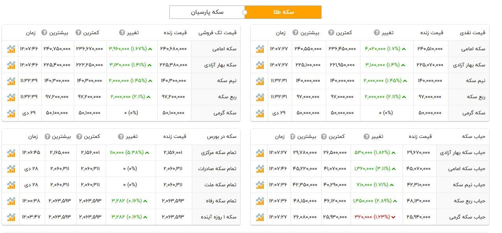Open chart icon for سکه ۱ روزه آینده
502x233 pixels.
11,217
